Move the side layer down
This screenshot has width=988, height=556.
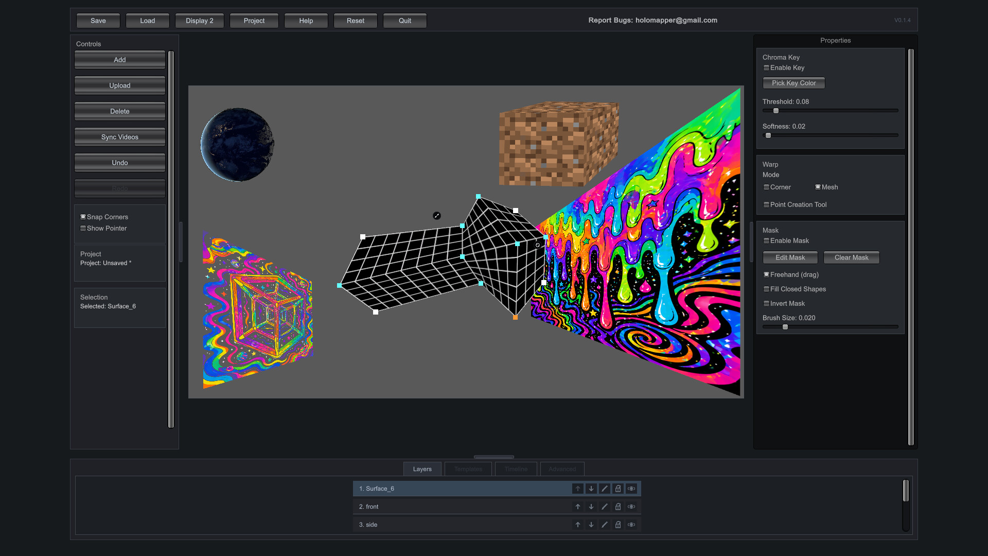[x=591, y=525]
